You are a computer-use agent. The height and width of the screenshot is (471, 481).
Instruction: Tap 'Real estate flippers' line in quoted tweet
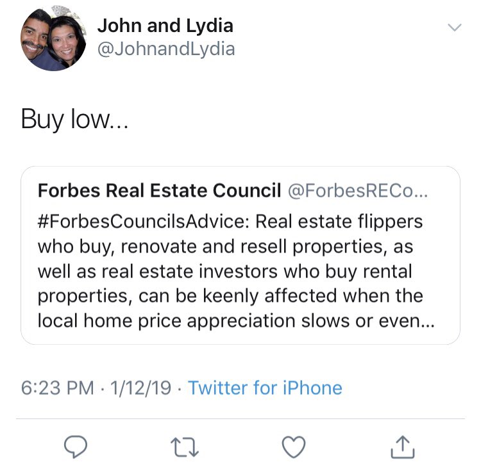339,221
